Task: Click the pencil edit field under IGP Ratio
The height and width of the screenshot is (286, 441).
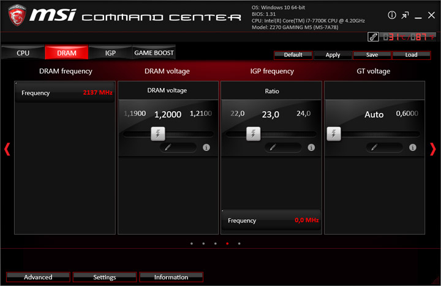Action: click(283, 147)
